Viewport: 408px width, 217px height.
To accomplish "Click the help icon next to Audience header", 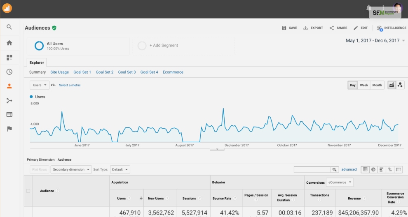I will coord(58,191).
